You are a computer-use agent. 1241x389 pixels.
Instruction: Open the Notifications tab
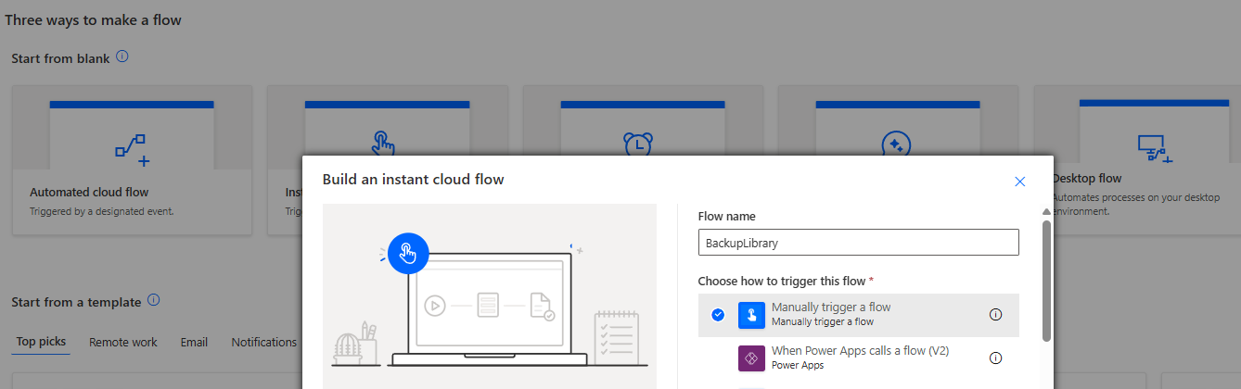coord(264,342)
